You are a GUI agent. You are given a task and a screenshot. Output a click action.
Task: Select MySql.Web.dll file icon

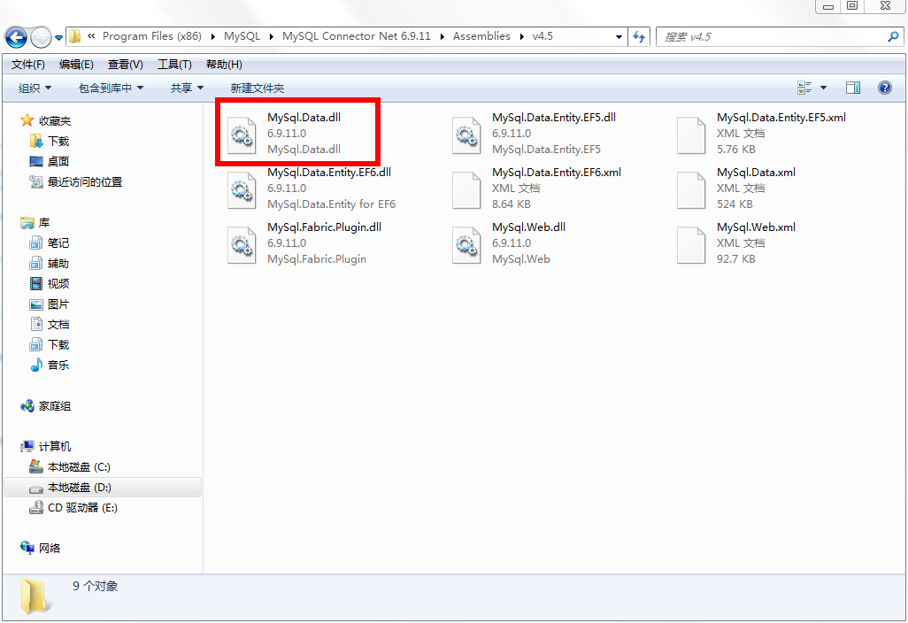coord(466,245)
